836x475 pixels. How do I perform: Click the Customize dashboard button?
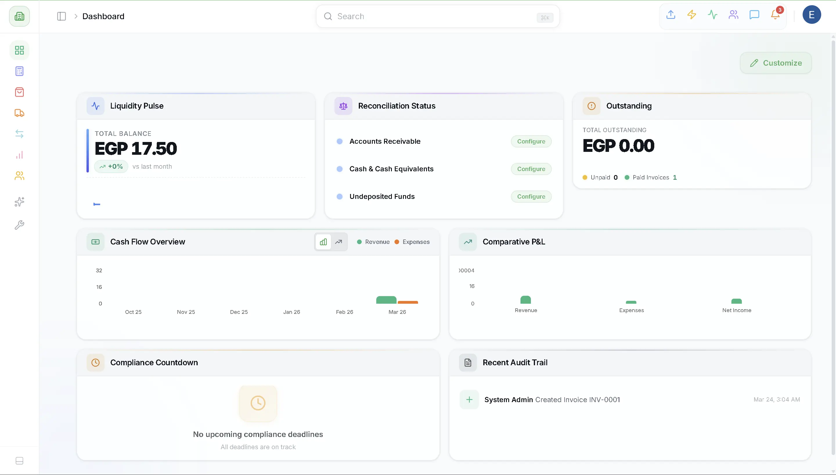pyautogui.click(x=776, y=63)
